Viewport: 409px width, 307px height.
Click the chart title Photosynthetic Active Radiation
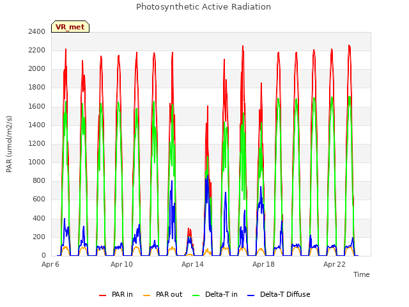coord(203,7)
